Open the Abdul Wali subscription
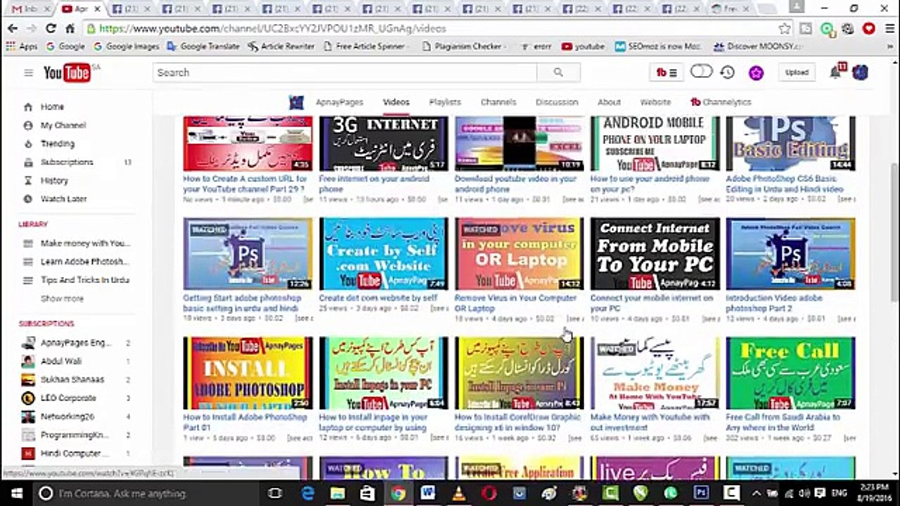 point(61,361)
